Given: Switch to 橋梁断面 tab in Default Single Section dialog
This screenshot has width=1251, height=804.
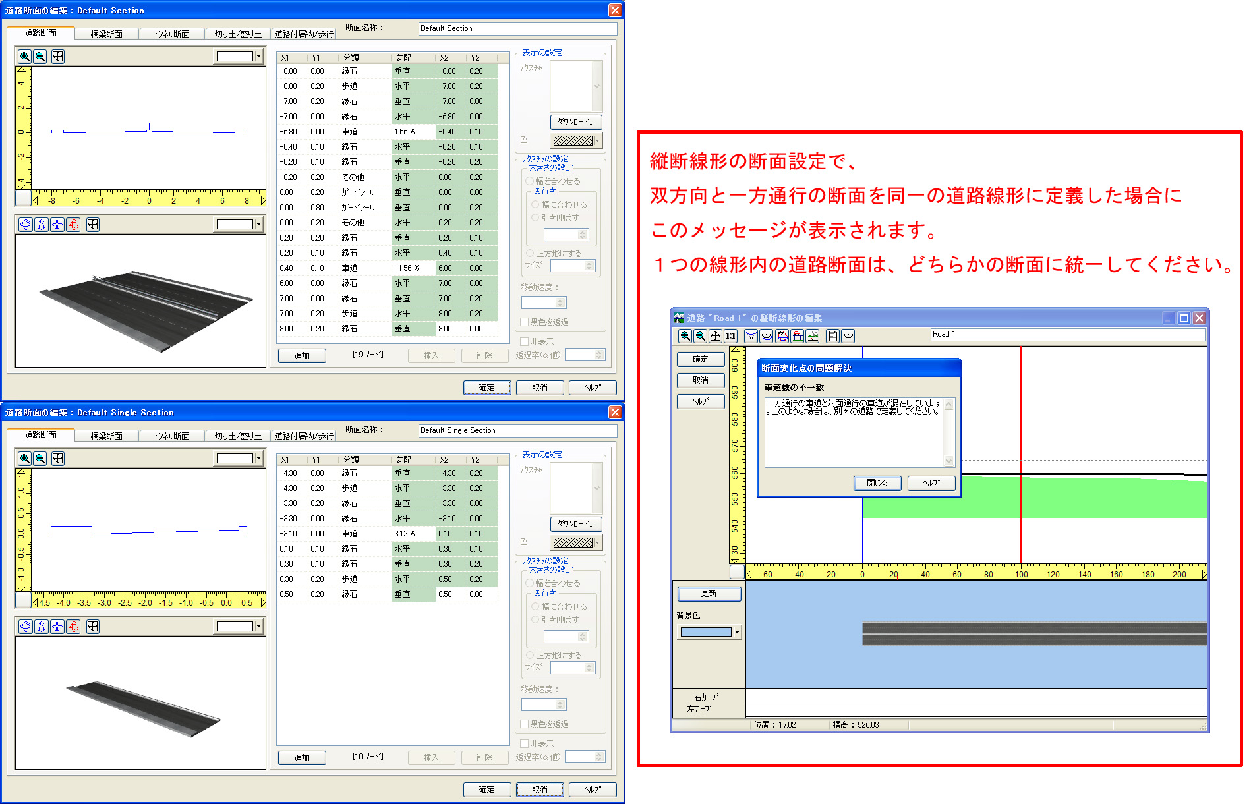Looking at the screenshot, I should pos(106,436).
